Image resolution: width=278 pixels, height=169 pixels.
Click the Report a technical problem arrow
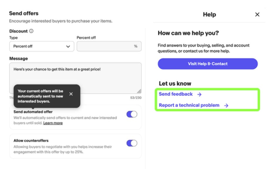[x=226, y=106]
